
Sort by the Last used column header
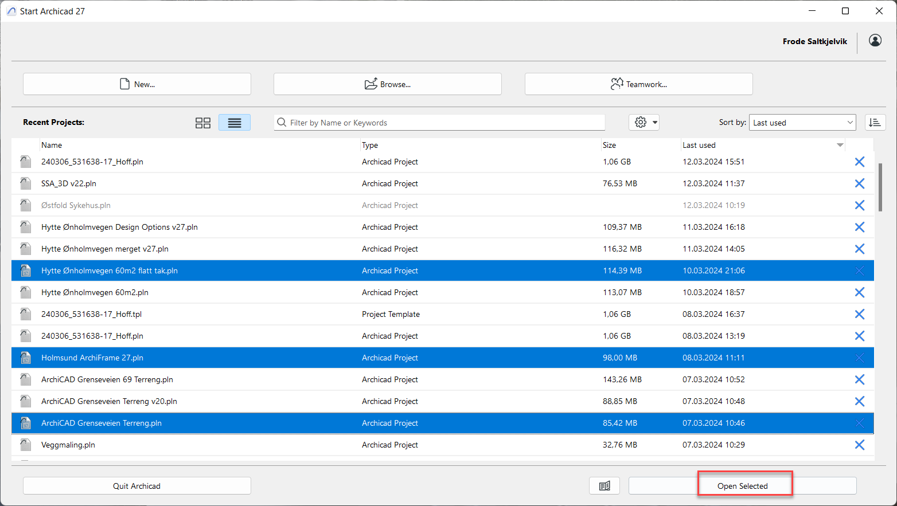(x=699, y=146)
